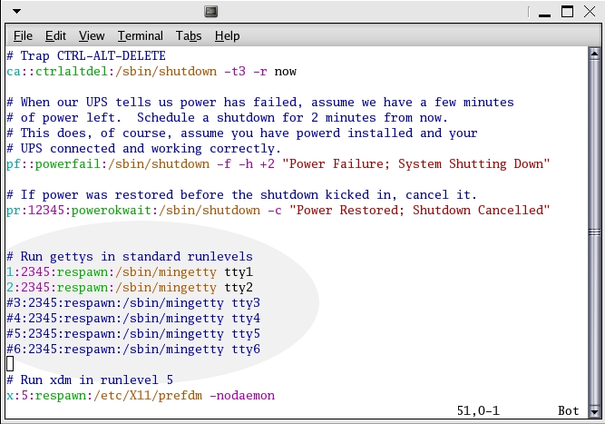Image resolution: width=605 pixels, height=424 pixels.
Task: Open the Help menu
Action: pyautogui.click(x=227, y=35)
